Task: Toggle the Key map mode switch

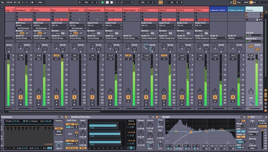Action: tap(239, 2)
